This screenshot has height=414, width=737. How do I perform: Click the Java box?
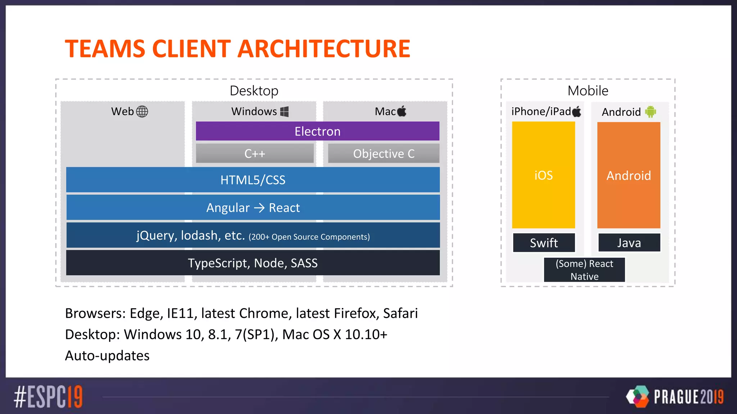(629, 243)
